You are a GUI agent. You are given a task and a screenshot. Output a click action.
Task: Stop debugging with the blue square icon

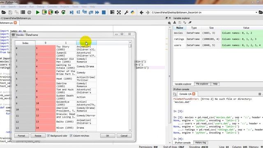tap(104, 12)
